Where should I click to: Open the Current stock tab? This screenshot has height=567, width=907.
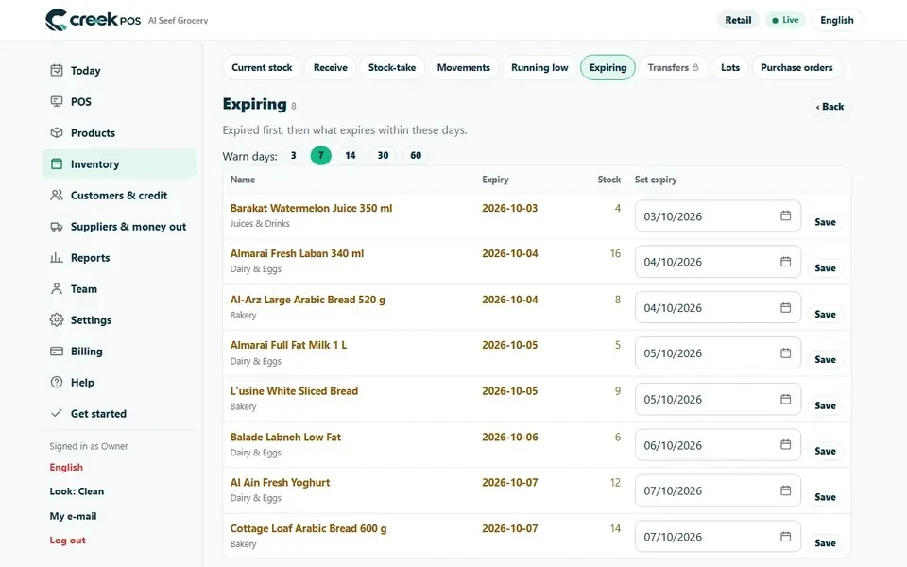[262, 67]
